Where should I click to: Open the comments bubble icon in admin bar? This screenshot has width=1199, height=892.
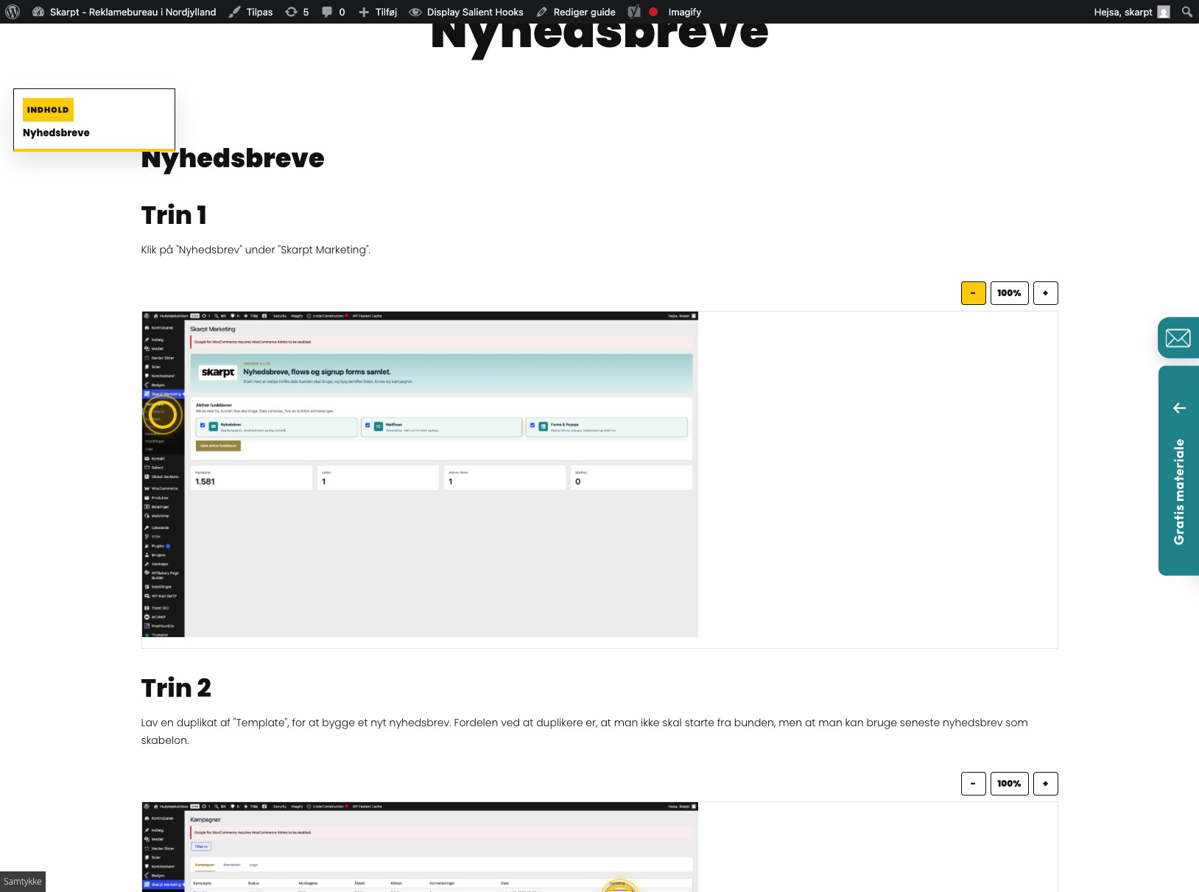point(333,12)
